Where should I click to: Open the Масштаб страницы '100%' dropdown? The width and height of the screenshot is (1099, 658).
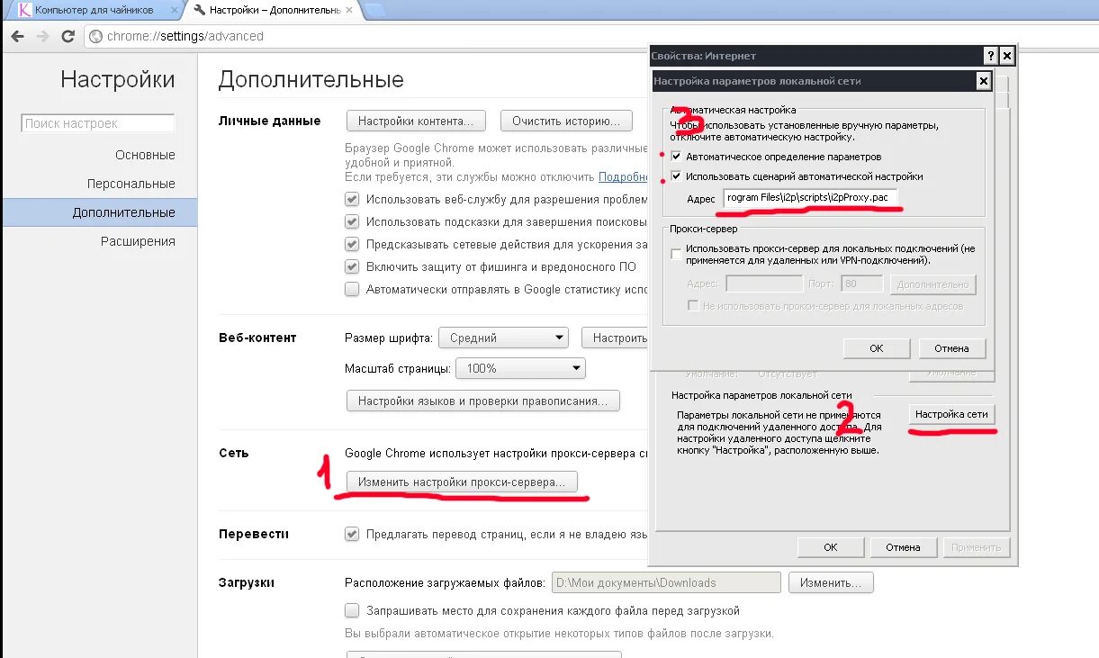pos(520,368)
